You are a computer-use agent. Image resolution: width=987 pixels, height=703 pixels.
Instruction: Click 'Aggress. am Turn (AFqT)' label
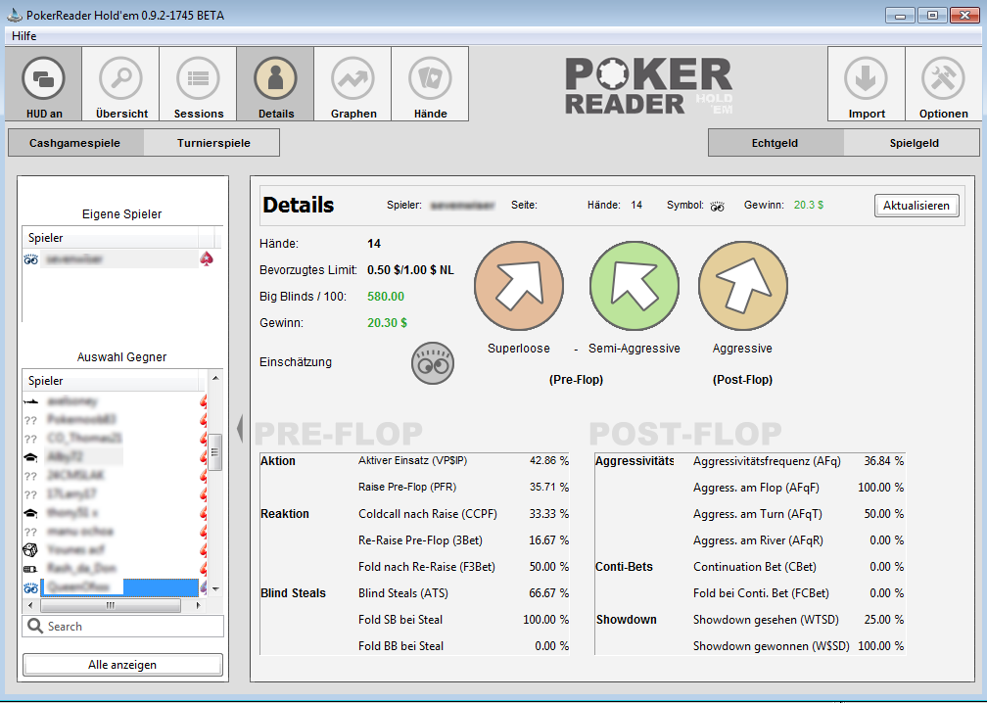coord(757,514)
